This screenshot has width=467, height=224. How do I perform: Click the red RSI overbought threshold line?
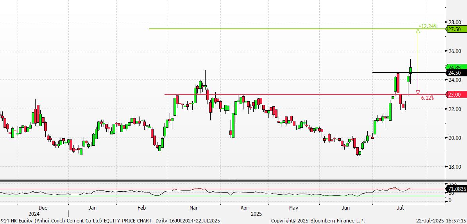[x=222, y=189]
